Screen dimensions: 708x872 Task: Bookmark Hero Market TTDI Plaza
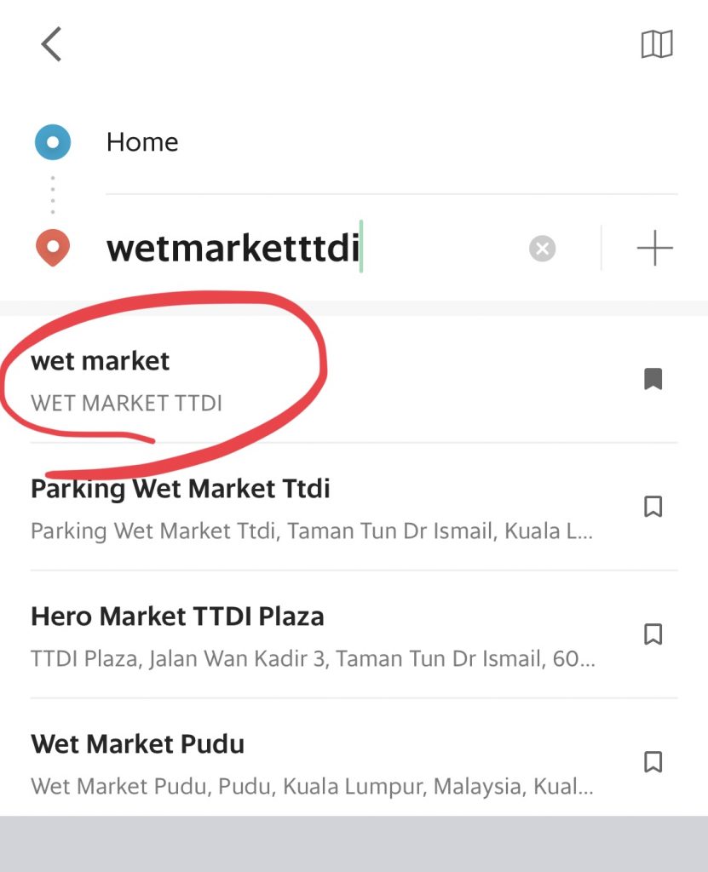pos(653,634)
